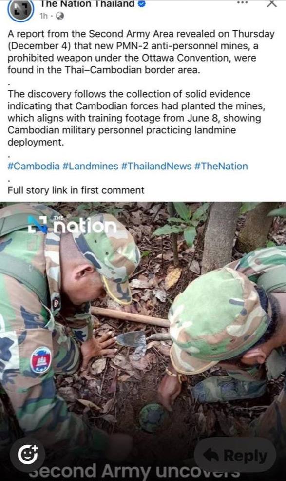Tap the reply arrow icon

210,455
